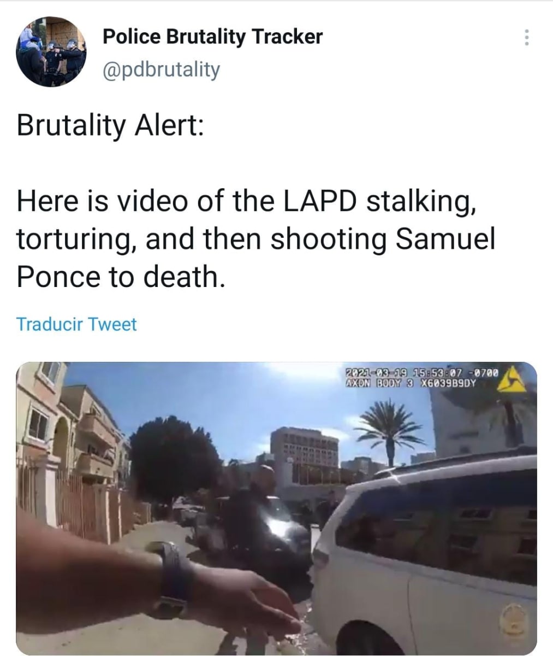
Task: Click the Traducir Tweet link
Action: click(x=76, y=324)
